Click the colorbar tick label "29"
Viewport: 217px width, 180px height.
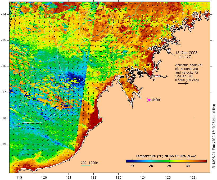169,166
